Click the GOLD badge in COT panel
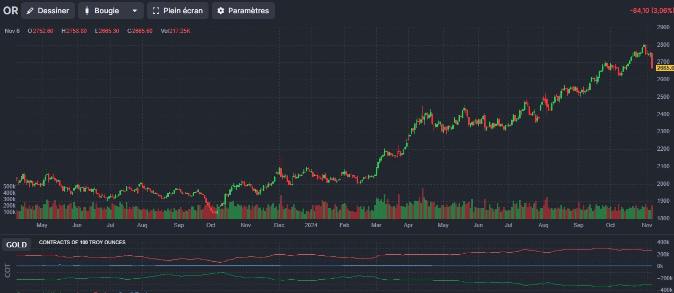 coord(16,245)
